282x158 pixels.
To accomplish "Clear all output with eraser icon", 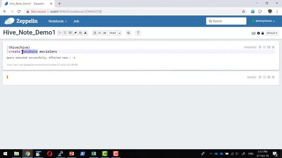I will 75,33.
